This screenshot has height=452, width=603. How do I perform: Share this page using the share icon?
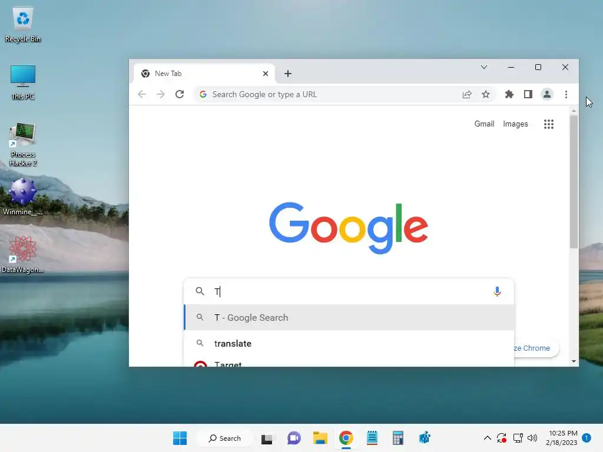click(x=467, y=94)
